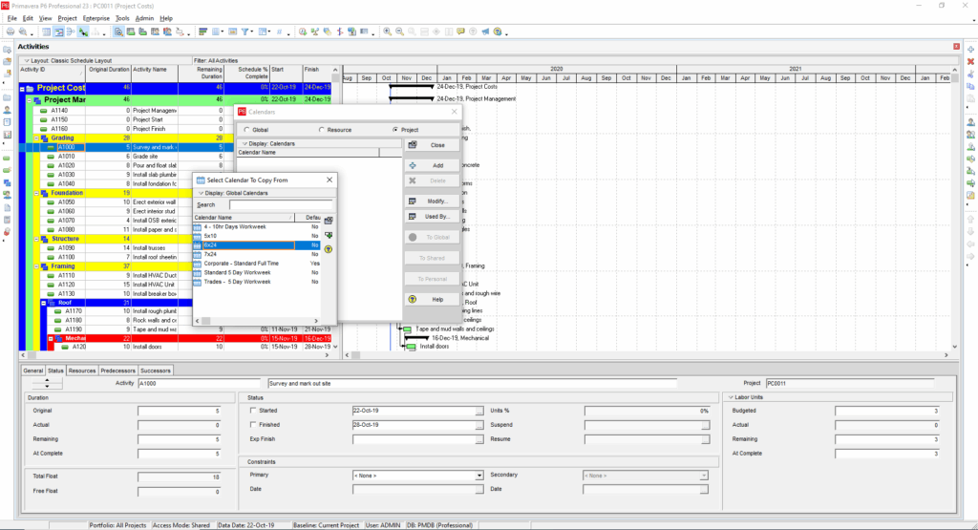Close the Select Calendar To Copy From dialog
This screenshot has height=530, width=978.
pos(330,180)
